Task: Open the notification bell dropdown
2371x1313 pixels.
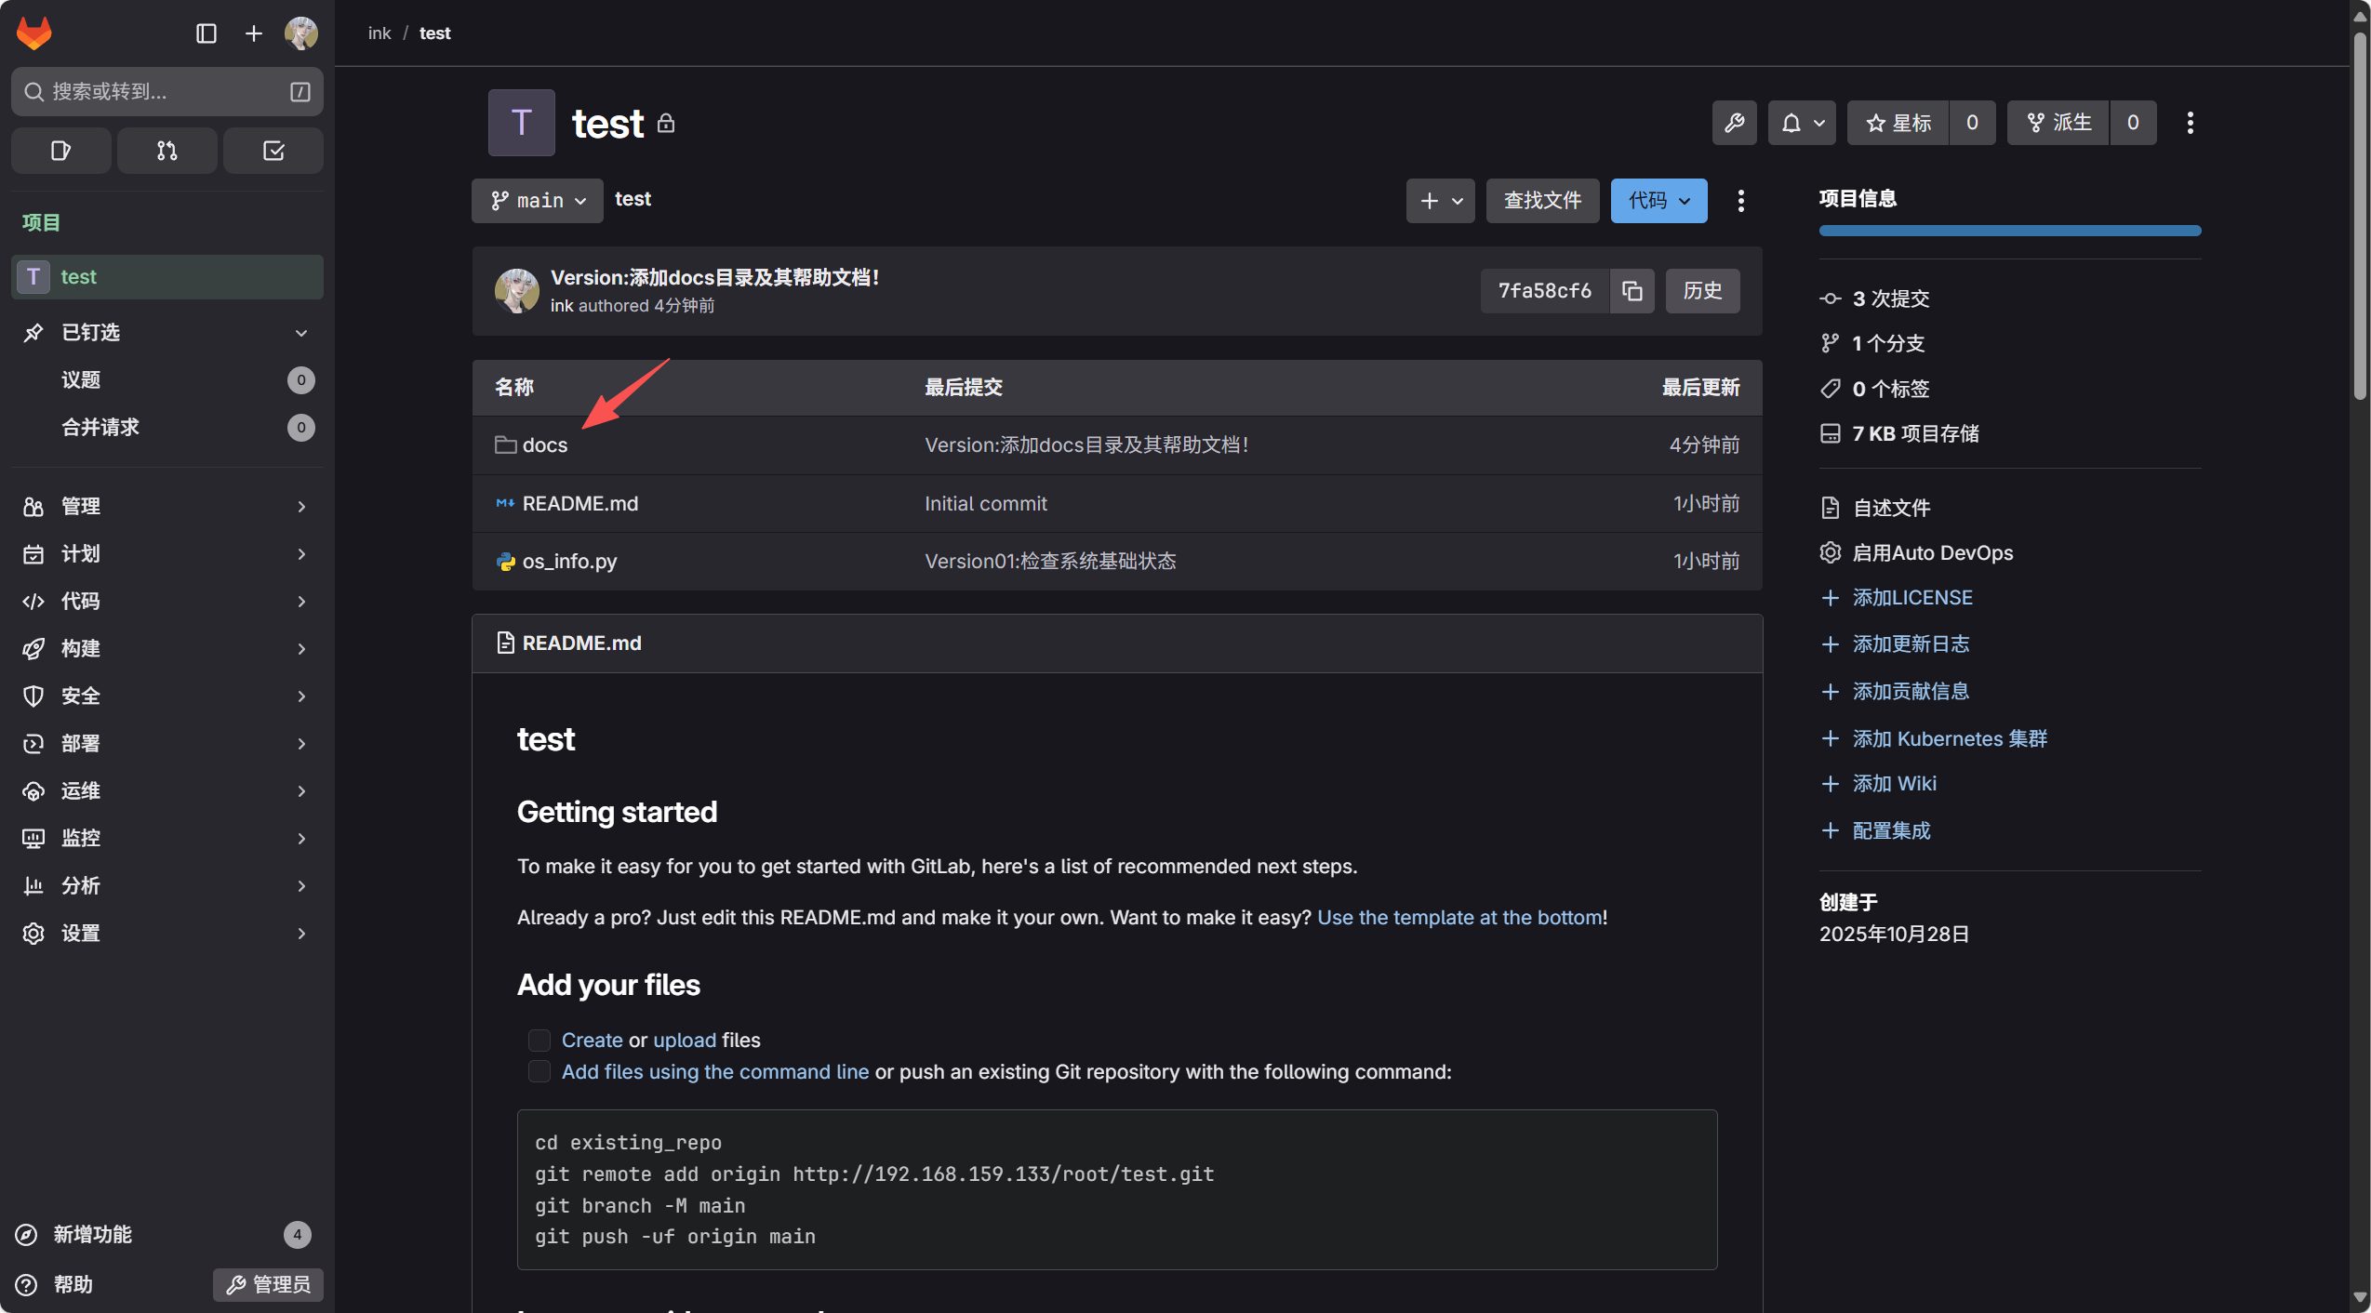Action: pyautogui.click(x=1801, y=123)
